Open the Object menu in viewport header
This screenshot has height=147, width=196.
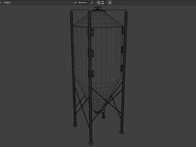coord(7,2)
